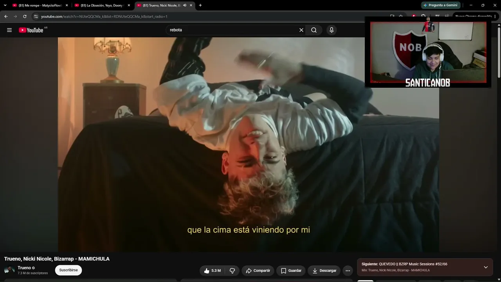Dislike the video with thumbs-down
The width and height of the screenshot is (501, 282).
point(232,271)
